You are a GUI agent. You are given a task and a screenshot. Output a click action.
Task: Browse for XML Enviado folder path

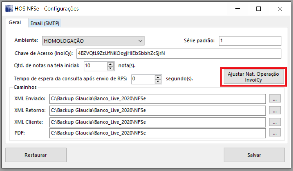point(275,99)
